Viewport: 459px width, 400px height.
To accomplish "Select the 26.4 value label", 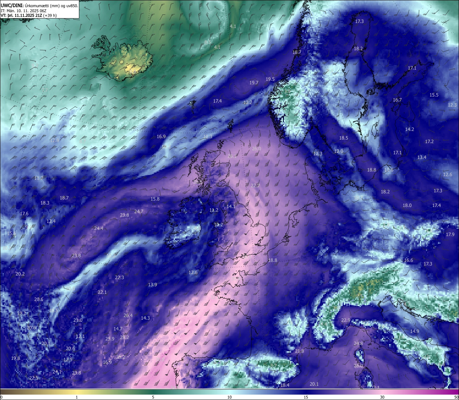I will point(128,315).
